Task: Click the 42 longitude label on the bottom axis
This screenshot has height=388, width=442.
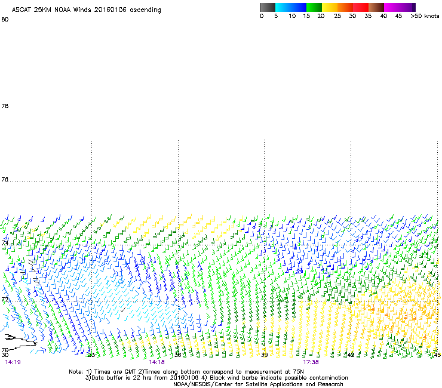Action: point(351,355)
